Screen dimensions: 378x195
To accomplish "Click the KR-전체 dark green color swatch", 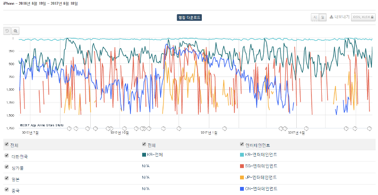I will [144, 155].
